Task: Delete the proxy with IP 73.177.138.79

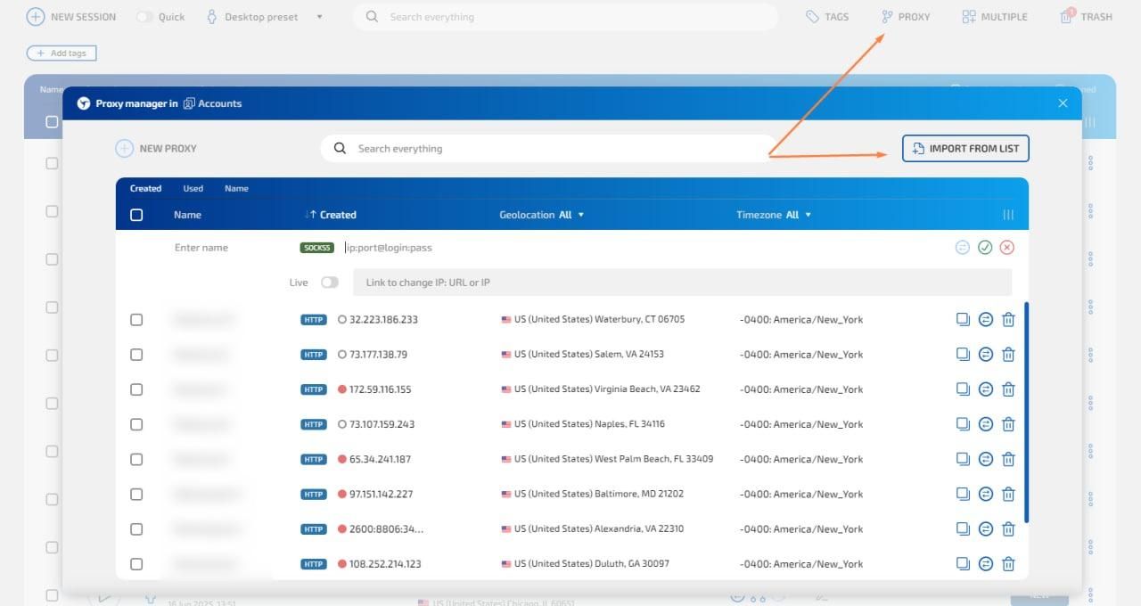Action: pos(1008,354)
